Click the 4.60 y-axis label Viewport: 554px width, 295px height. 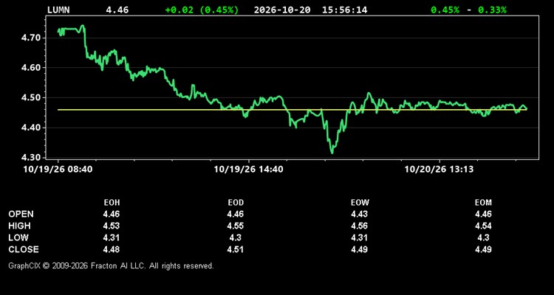click(x=30, y=68)
